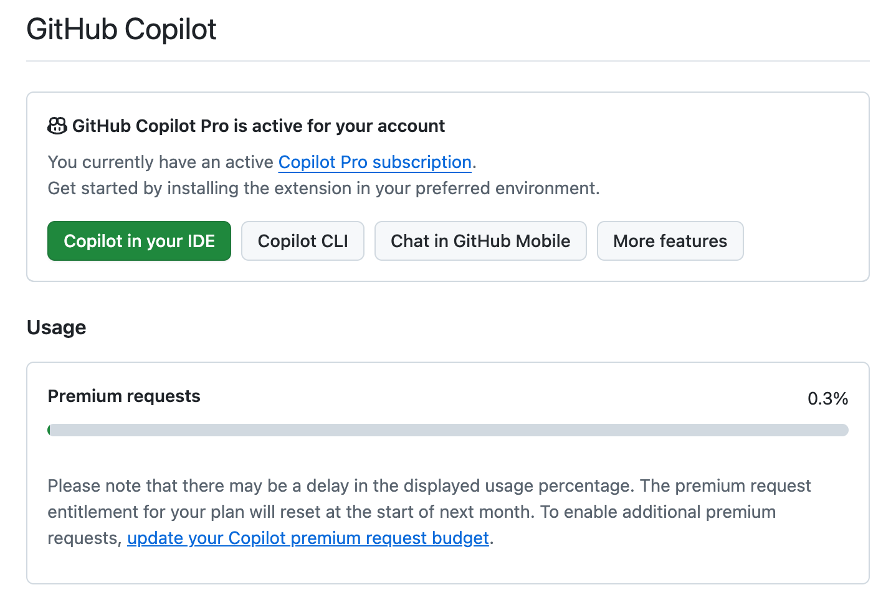Click the divider line under the page title
The height and width of the screenshot is (600, 896).
448,61
